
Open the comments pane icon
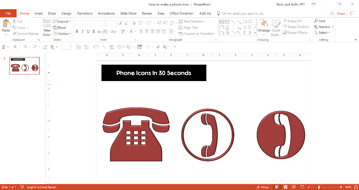[353, 13]
